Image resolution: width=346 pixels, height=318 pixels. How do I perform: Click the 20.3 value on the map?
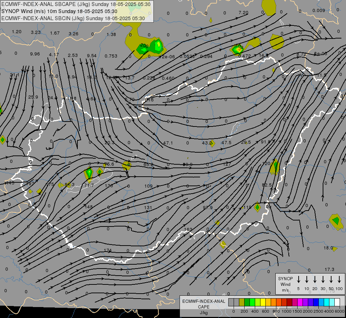click(110, 142)
